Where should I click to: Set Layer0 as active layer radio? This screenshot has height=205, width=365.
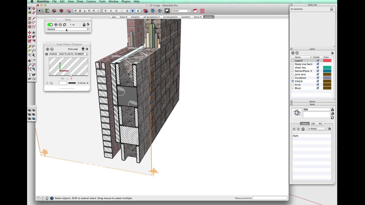(293, 61)
